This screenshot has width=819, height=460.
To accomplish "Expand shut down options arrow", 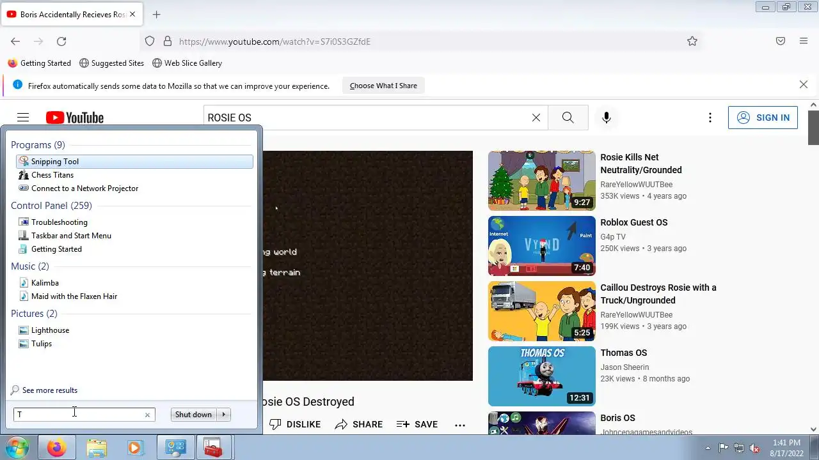I will coord(224,415).
